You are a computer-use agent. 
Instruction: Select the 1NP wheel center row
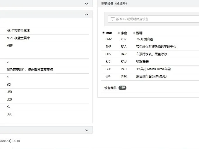pos(150,47)
